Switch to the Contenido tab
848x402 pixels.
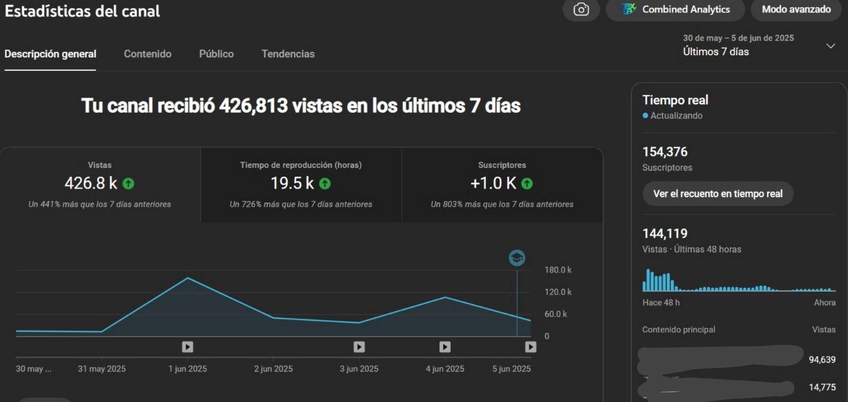click(147, 54)
